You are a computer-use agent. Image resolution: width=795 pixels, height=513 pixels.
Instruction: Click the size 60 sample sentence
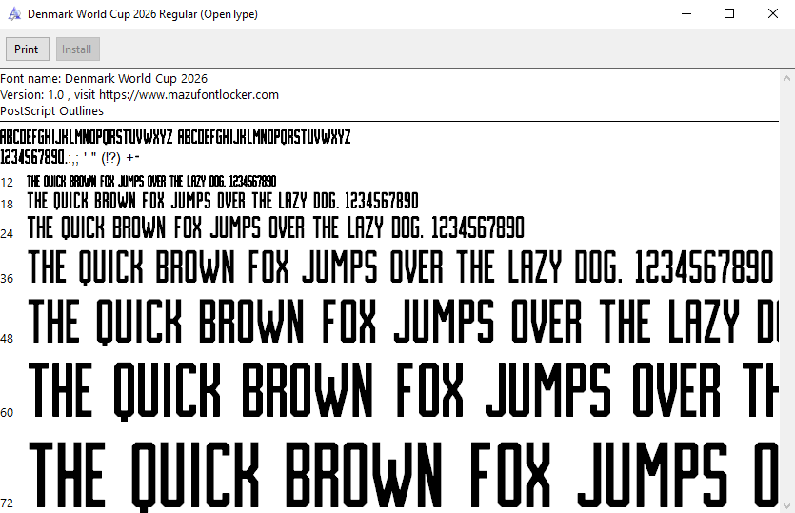click(x=400, y=392)
